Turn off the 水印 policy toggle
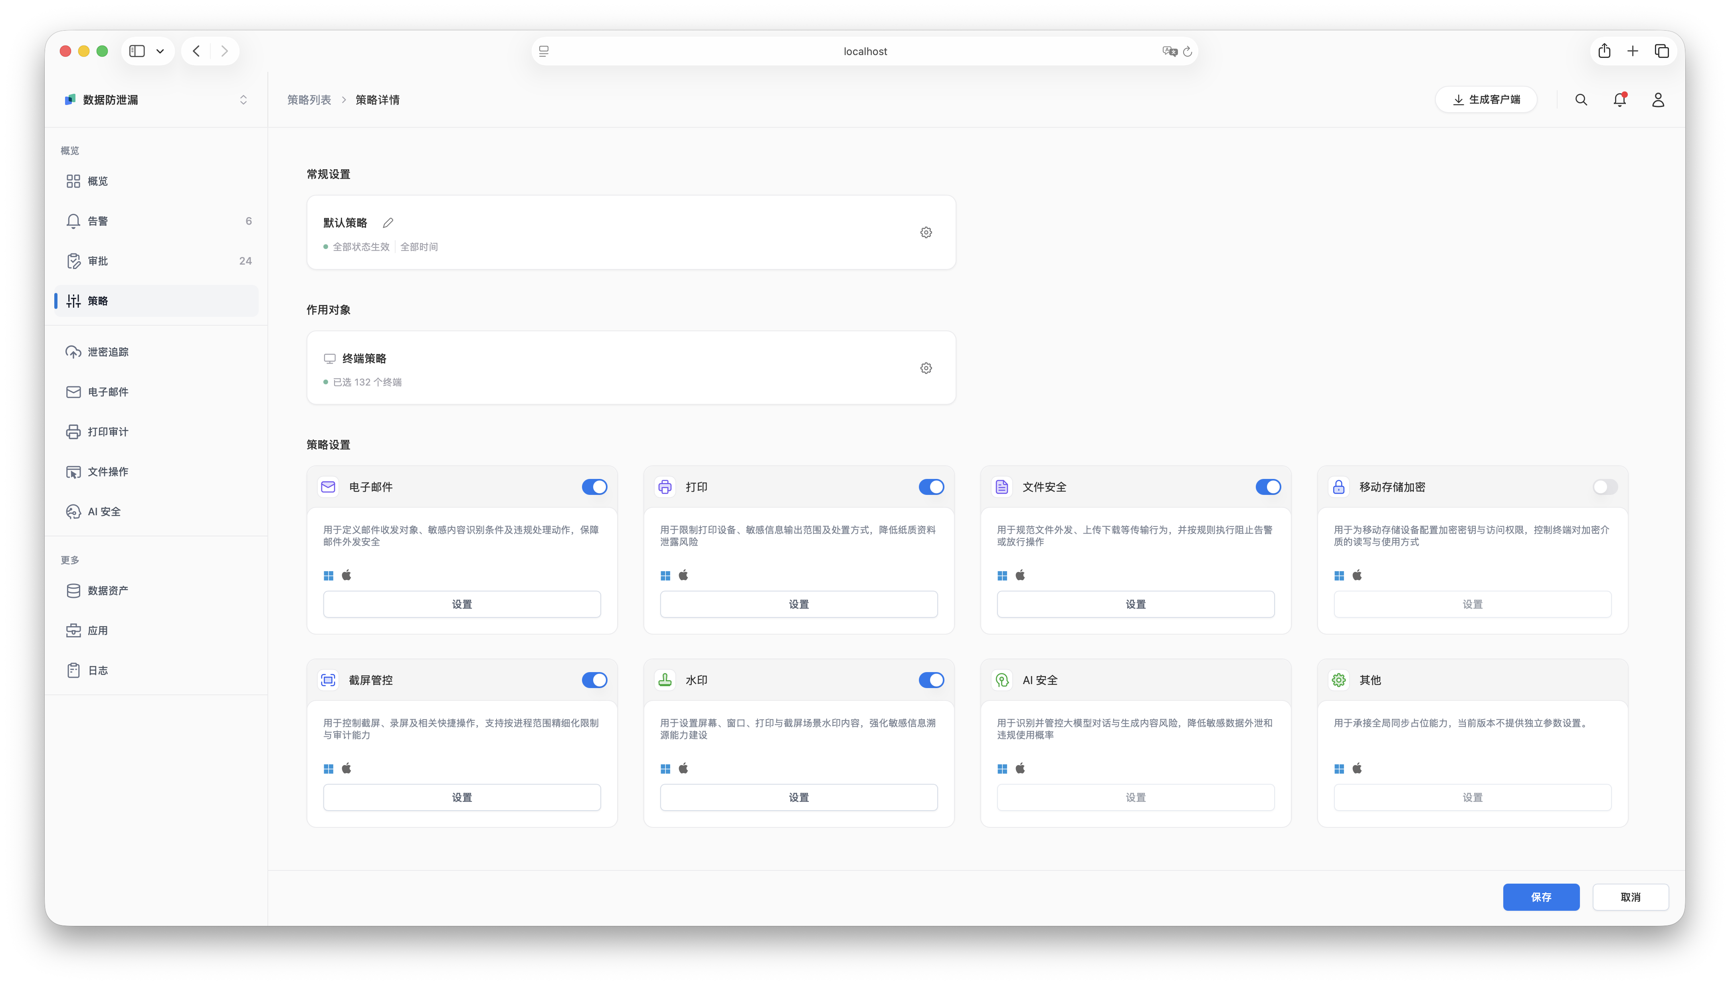 (x=931, y=680)
